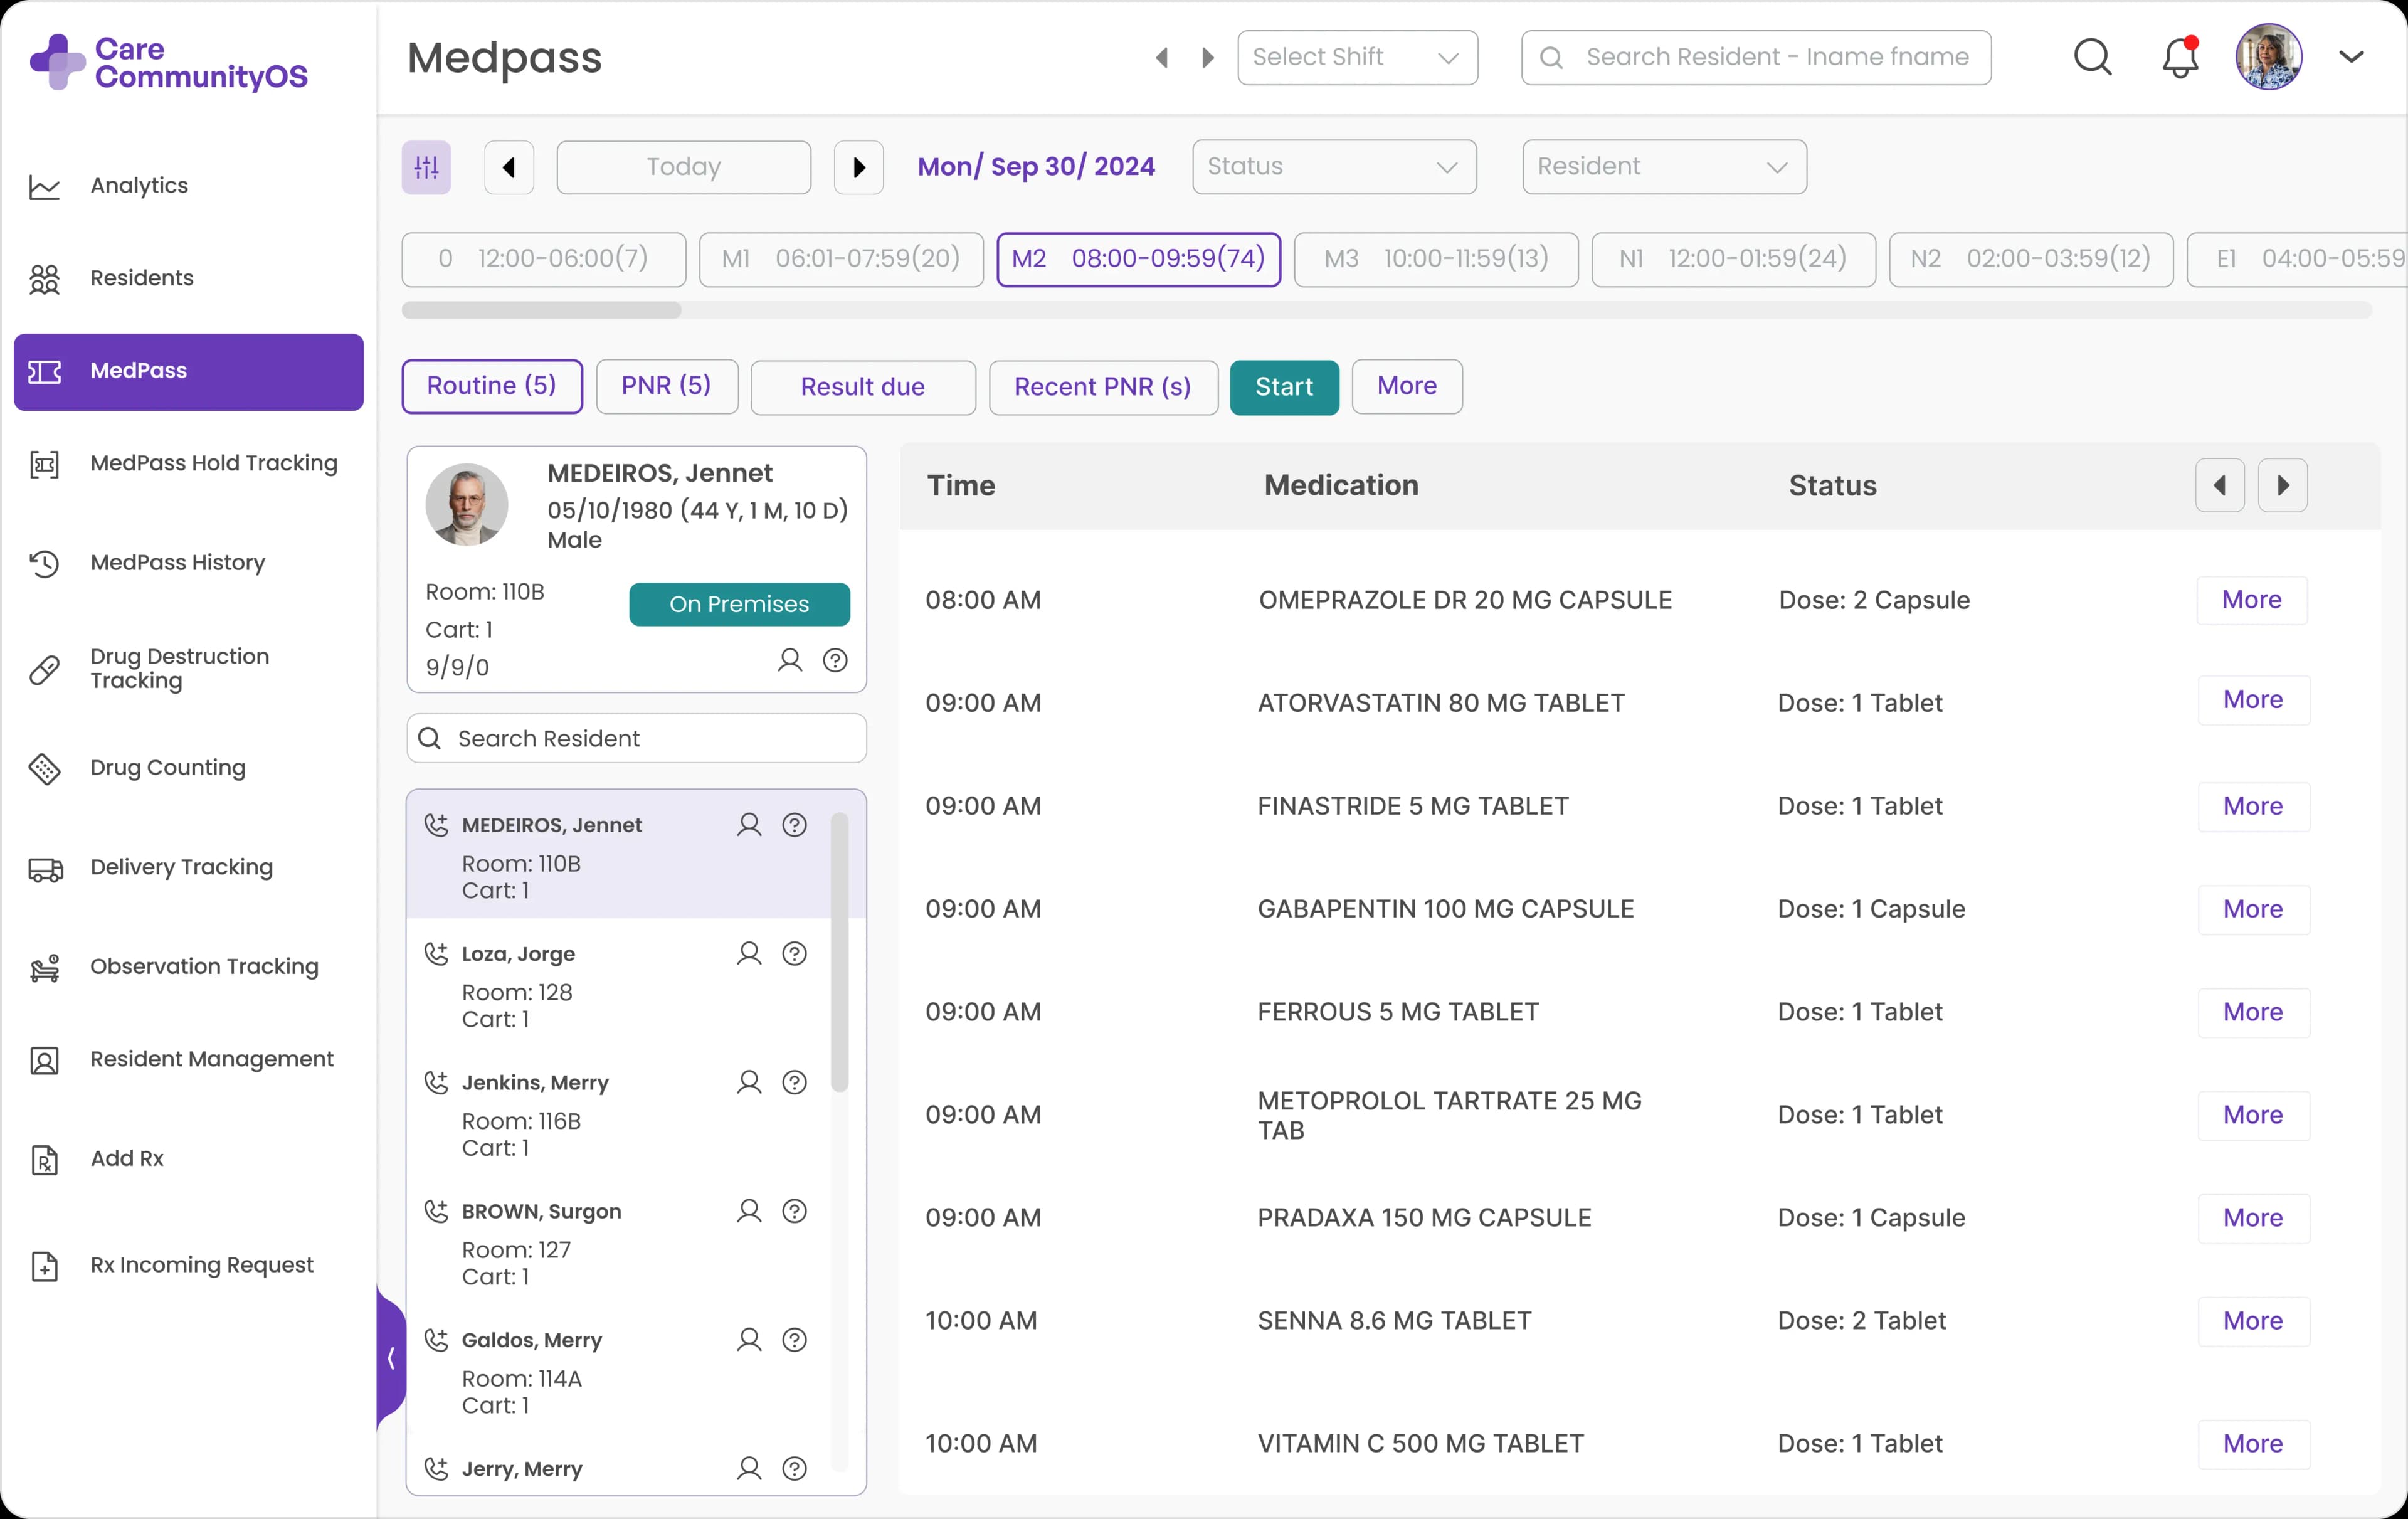Viewport: 2408px width, 1519px height.
Task: Collapse the sidebar with the purple handle
Action: pos(391,1358)
